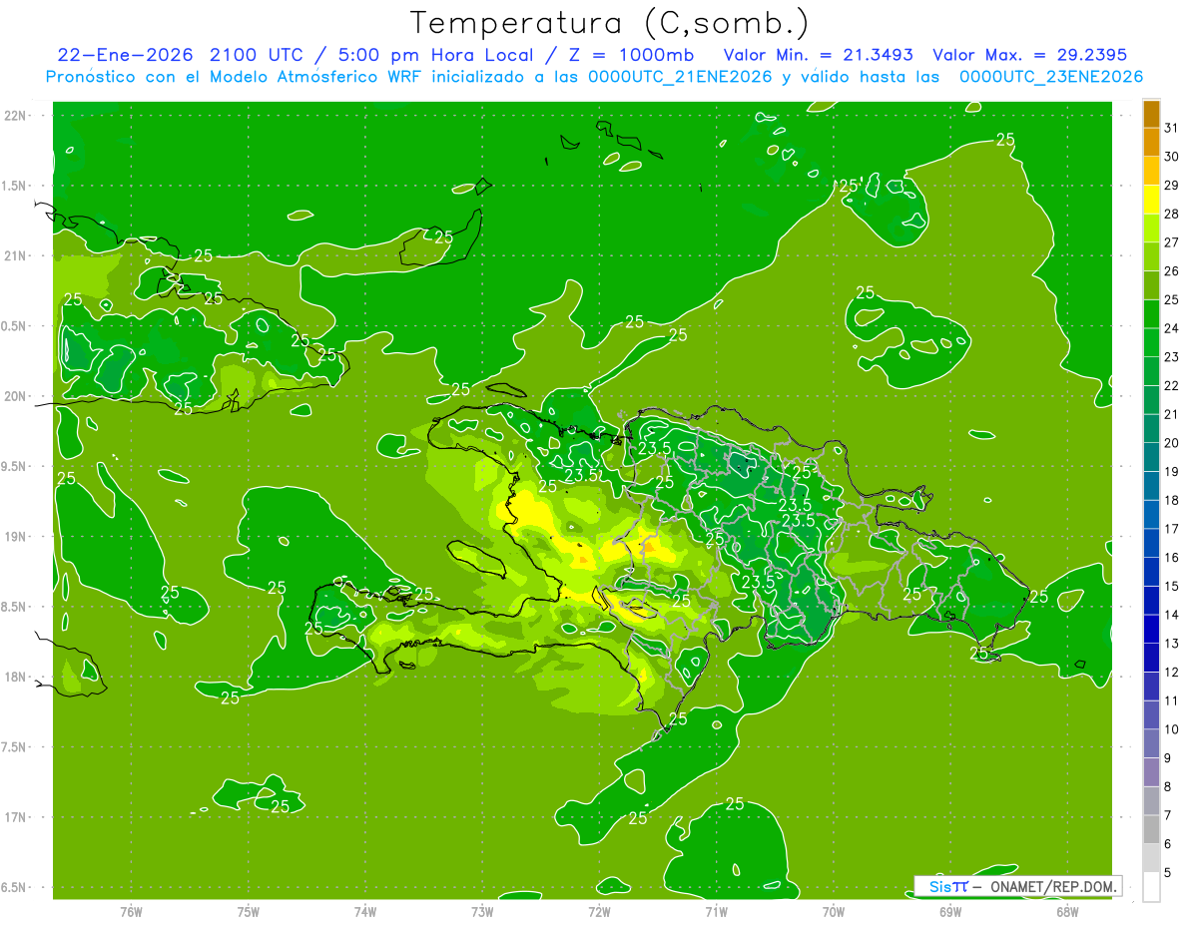Click the '71W' longitude axis label
The height and width of the screenshot is (925, 1198).
click(716, 911)
